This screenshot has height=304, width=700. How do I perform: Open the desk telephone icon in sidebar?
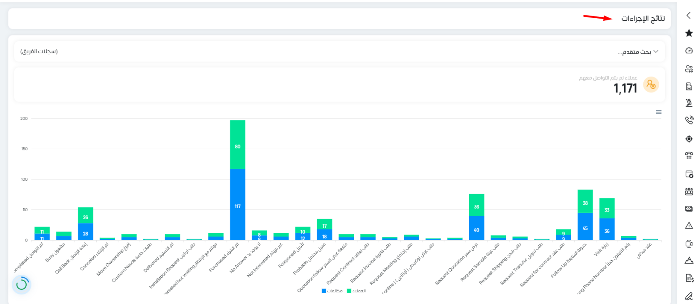(x=689, y=155)
